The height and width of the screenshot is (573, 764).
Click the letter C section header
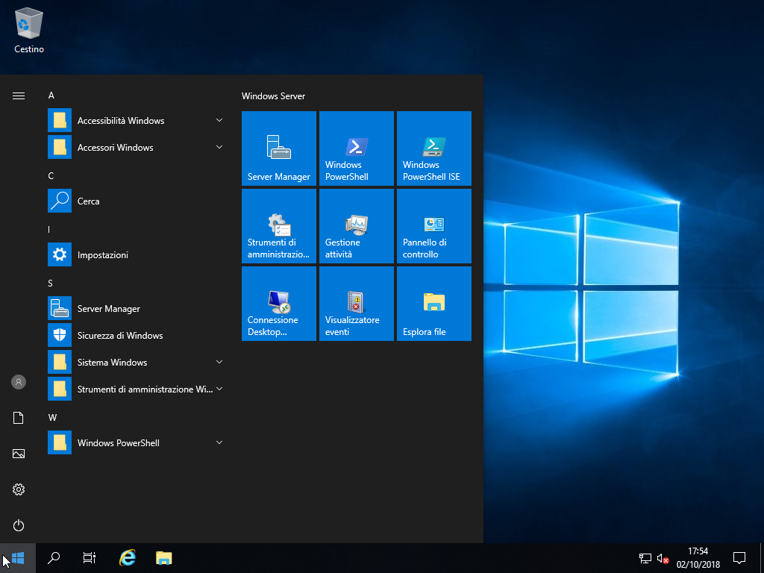point(51,176)
